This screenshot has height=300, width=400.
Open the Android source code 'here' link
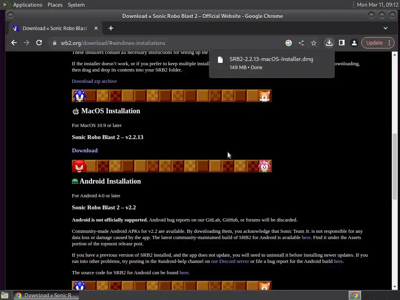point(184,273)
